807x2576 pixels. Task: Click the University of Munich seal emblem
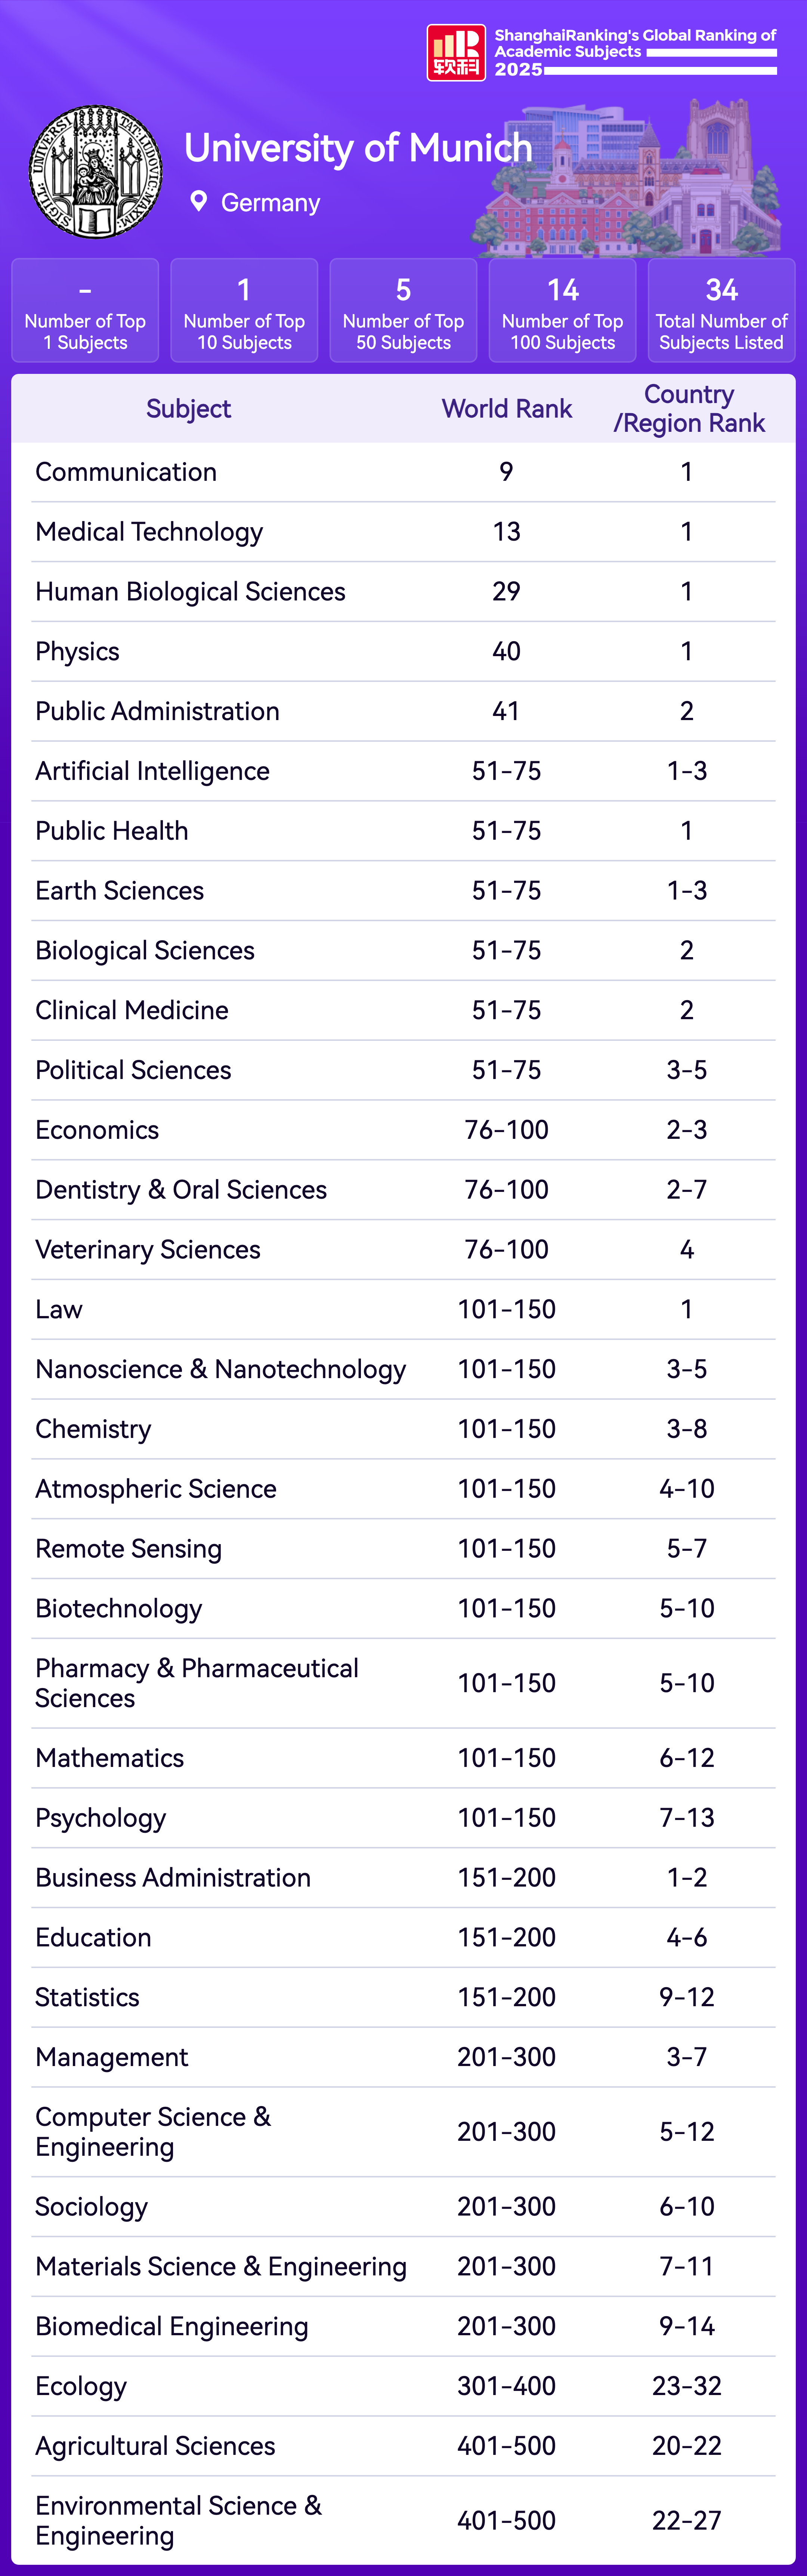(96, 172)
